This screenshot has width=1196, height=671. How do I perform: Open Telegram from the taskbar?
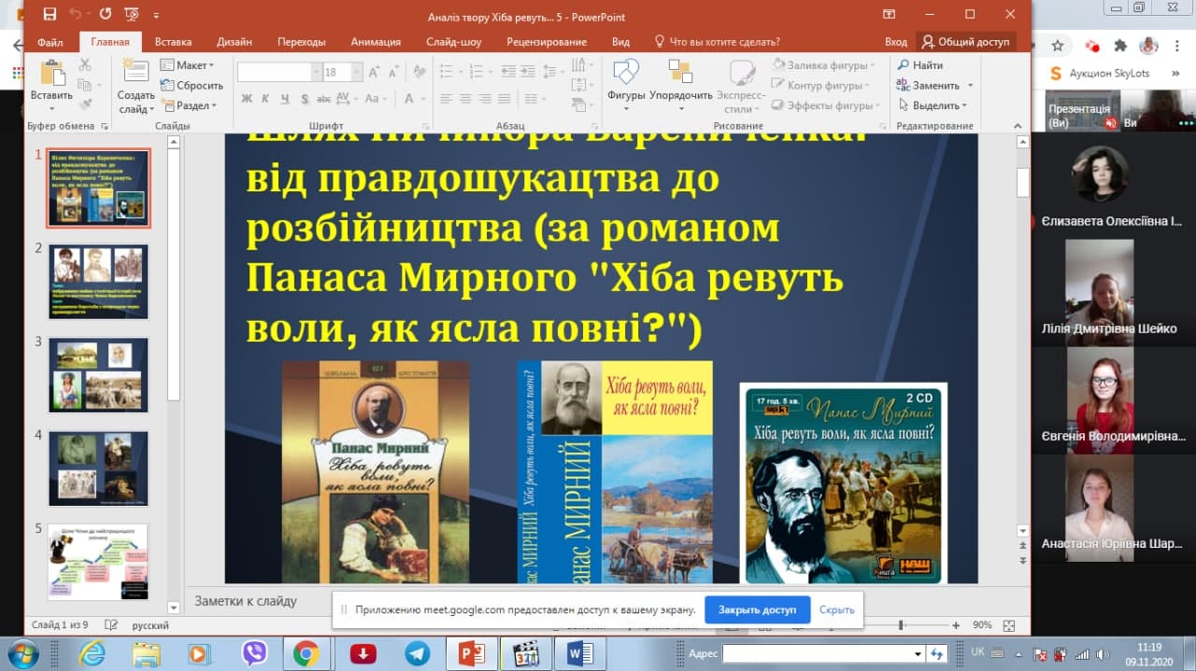pos(417,653)
